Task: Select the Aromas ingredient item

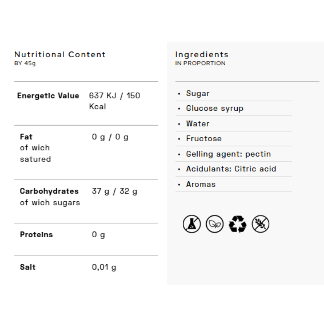Action: click(x=201, y=184)
